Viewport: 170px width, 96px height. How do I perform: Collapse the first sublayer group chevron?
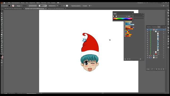pyautogui.click(x=154, y=31)
